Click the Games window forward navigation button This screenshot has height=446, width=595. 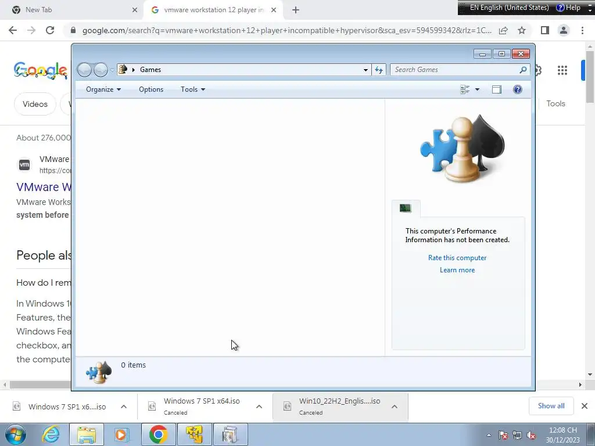(101, 70)
